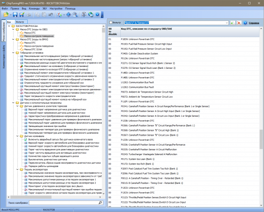Image resolution: width=264 pixels, height=212 pixels.
Task: Open the dropdown arrow next to the compare icon
Action: tap(64, 15)
